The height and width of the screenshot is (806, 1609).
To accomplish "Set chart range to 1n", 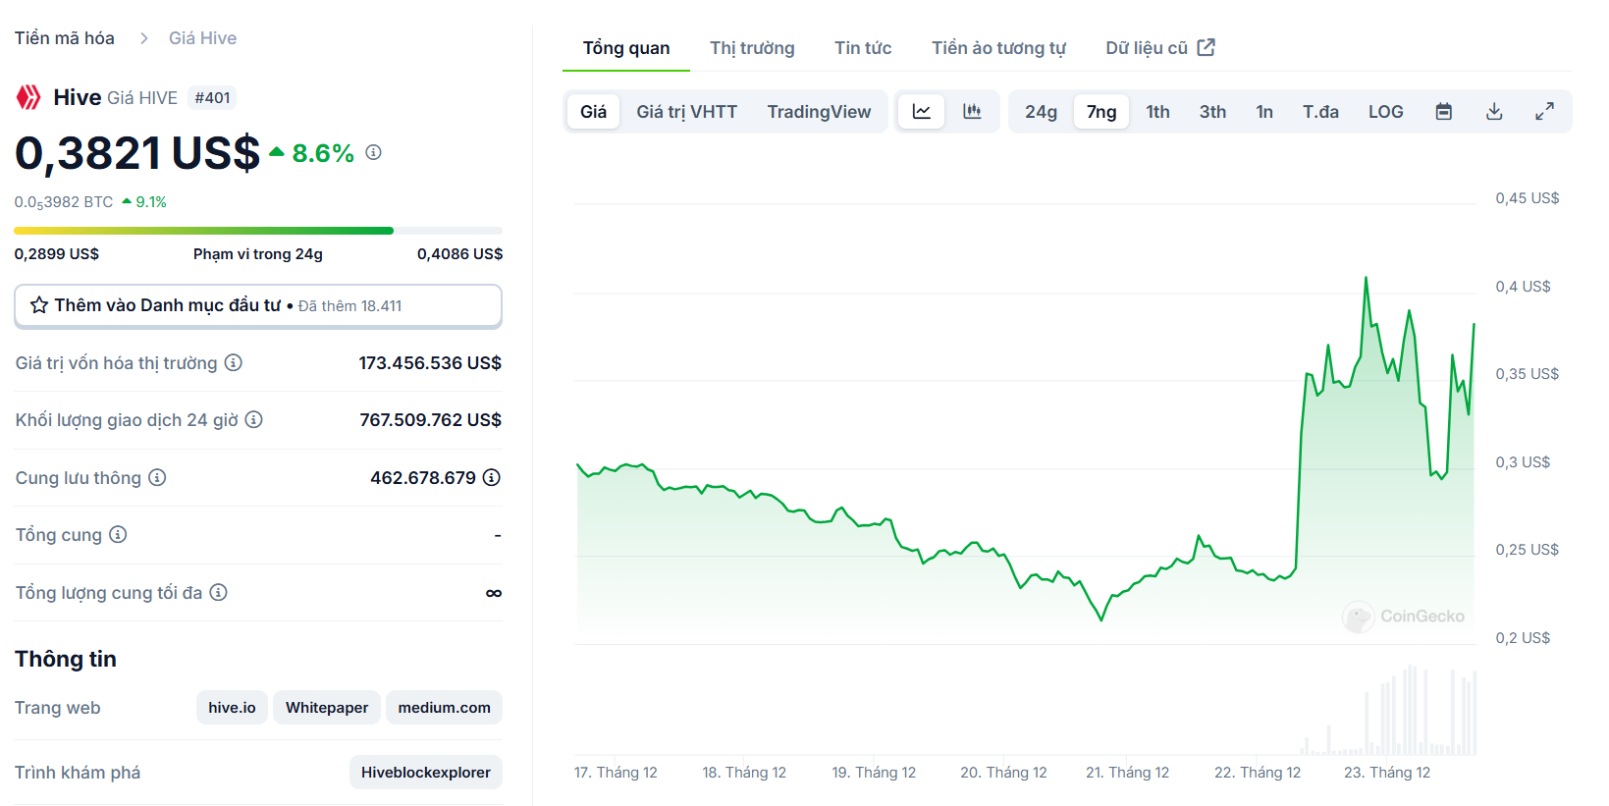I will pyautogui.click(x=1264, y=112).
